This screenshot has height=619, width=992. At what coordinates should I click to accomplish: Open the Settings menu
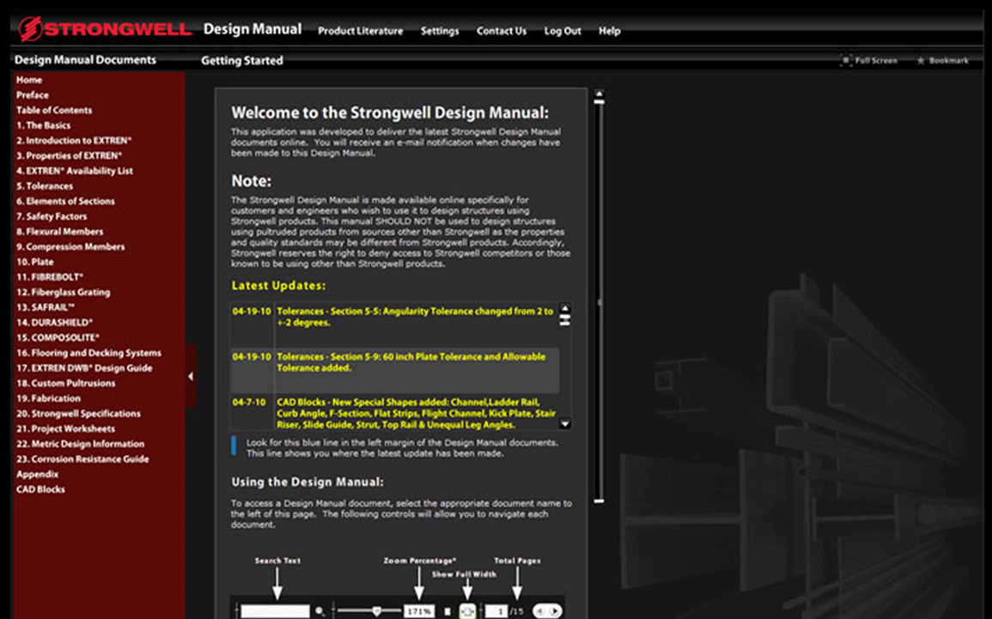(x=440, y=31)
